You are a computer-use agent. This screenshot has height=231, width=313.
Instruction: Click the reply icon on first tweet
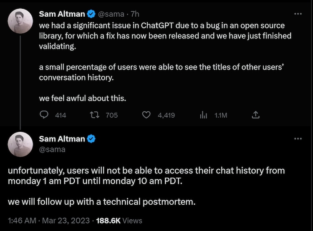pos(44,115)
